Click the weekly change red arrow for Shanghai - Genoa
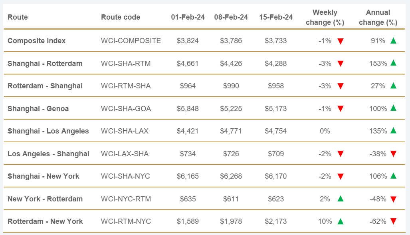This screenshot has height=235, width=410. 341,109
